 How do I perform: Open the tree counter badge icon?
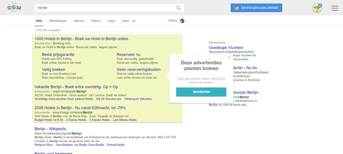tap(317, 8)
